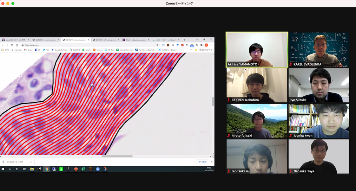Switch to Slack | fukuyama, yusuke tab
This screenshot has width=356, height=191.
pos(136,40)
